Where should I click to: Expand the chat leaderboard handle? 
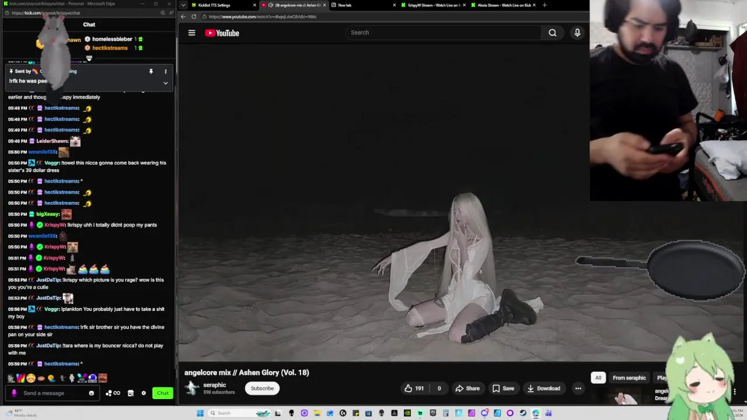tap(89, 58)
